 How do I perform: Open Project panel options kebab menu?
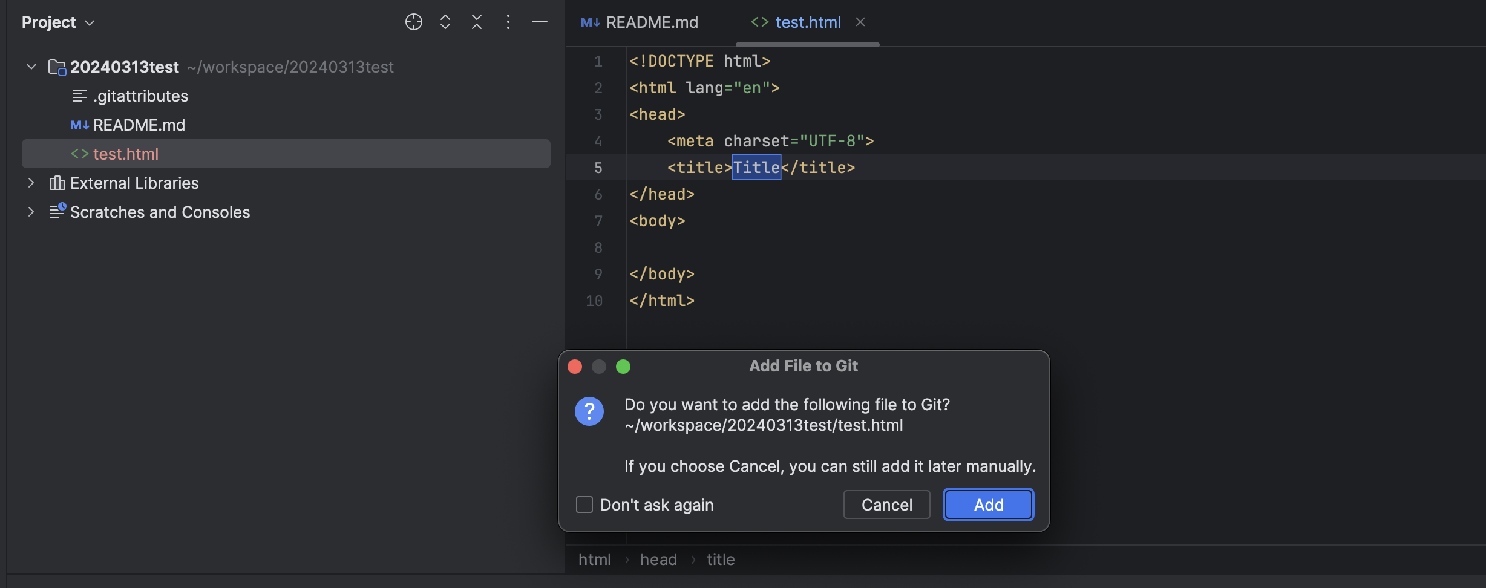[x=508, y=22]
